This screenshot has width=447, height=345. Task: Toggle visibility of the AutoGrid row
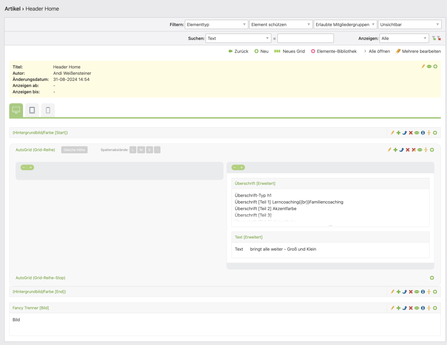pos(420,150)
